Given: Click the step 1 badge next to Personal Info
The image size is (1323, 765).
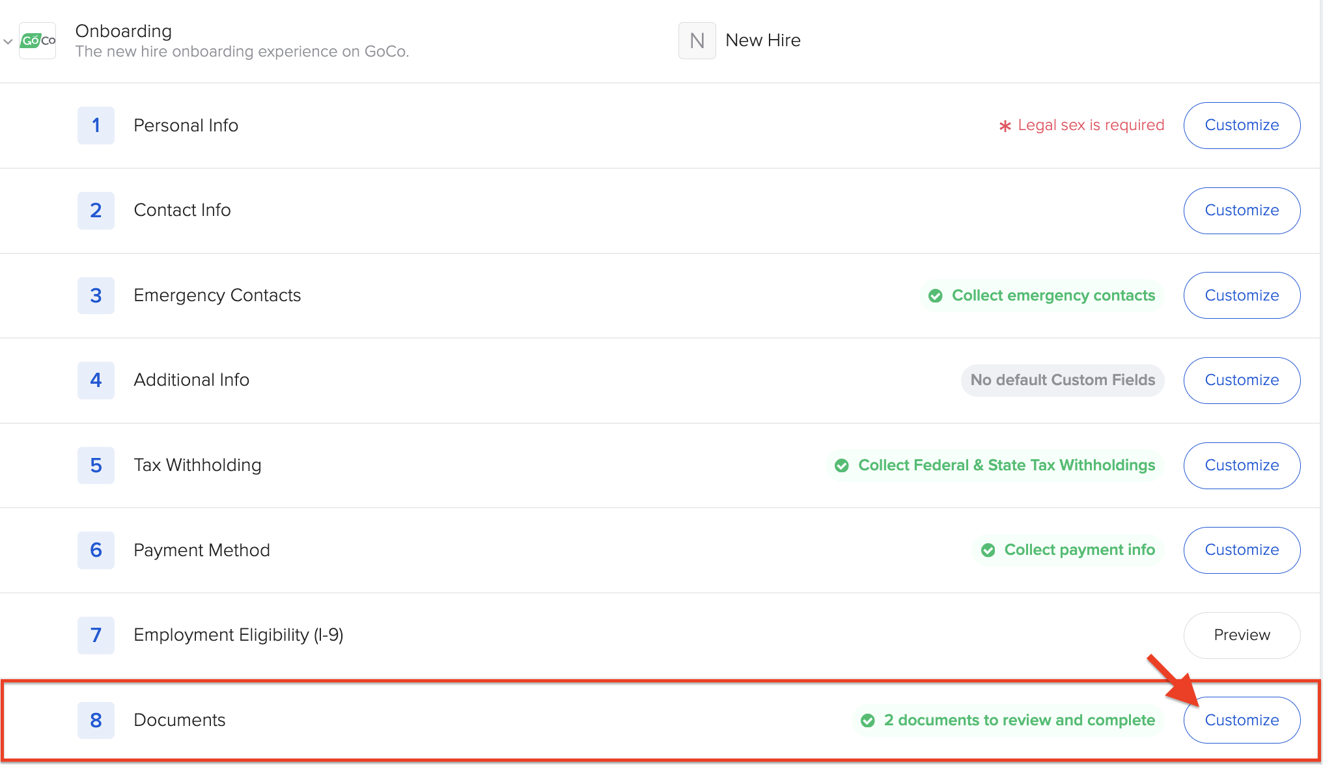Looking at the screenshot, I should [x=96, y=125].
